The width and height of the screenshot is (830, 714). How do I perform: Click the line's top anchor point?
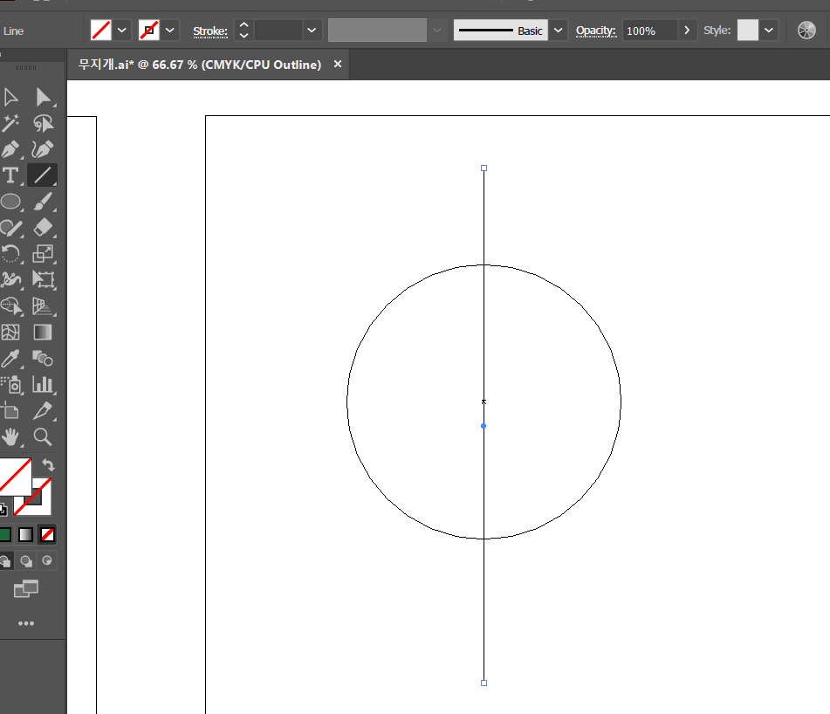(484, 168)
